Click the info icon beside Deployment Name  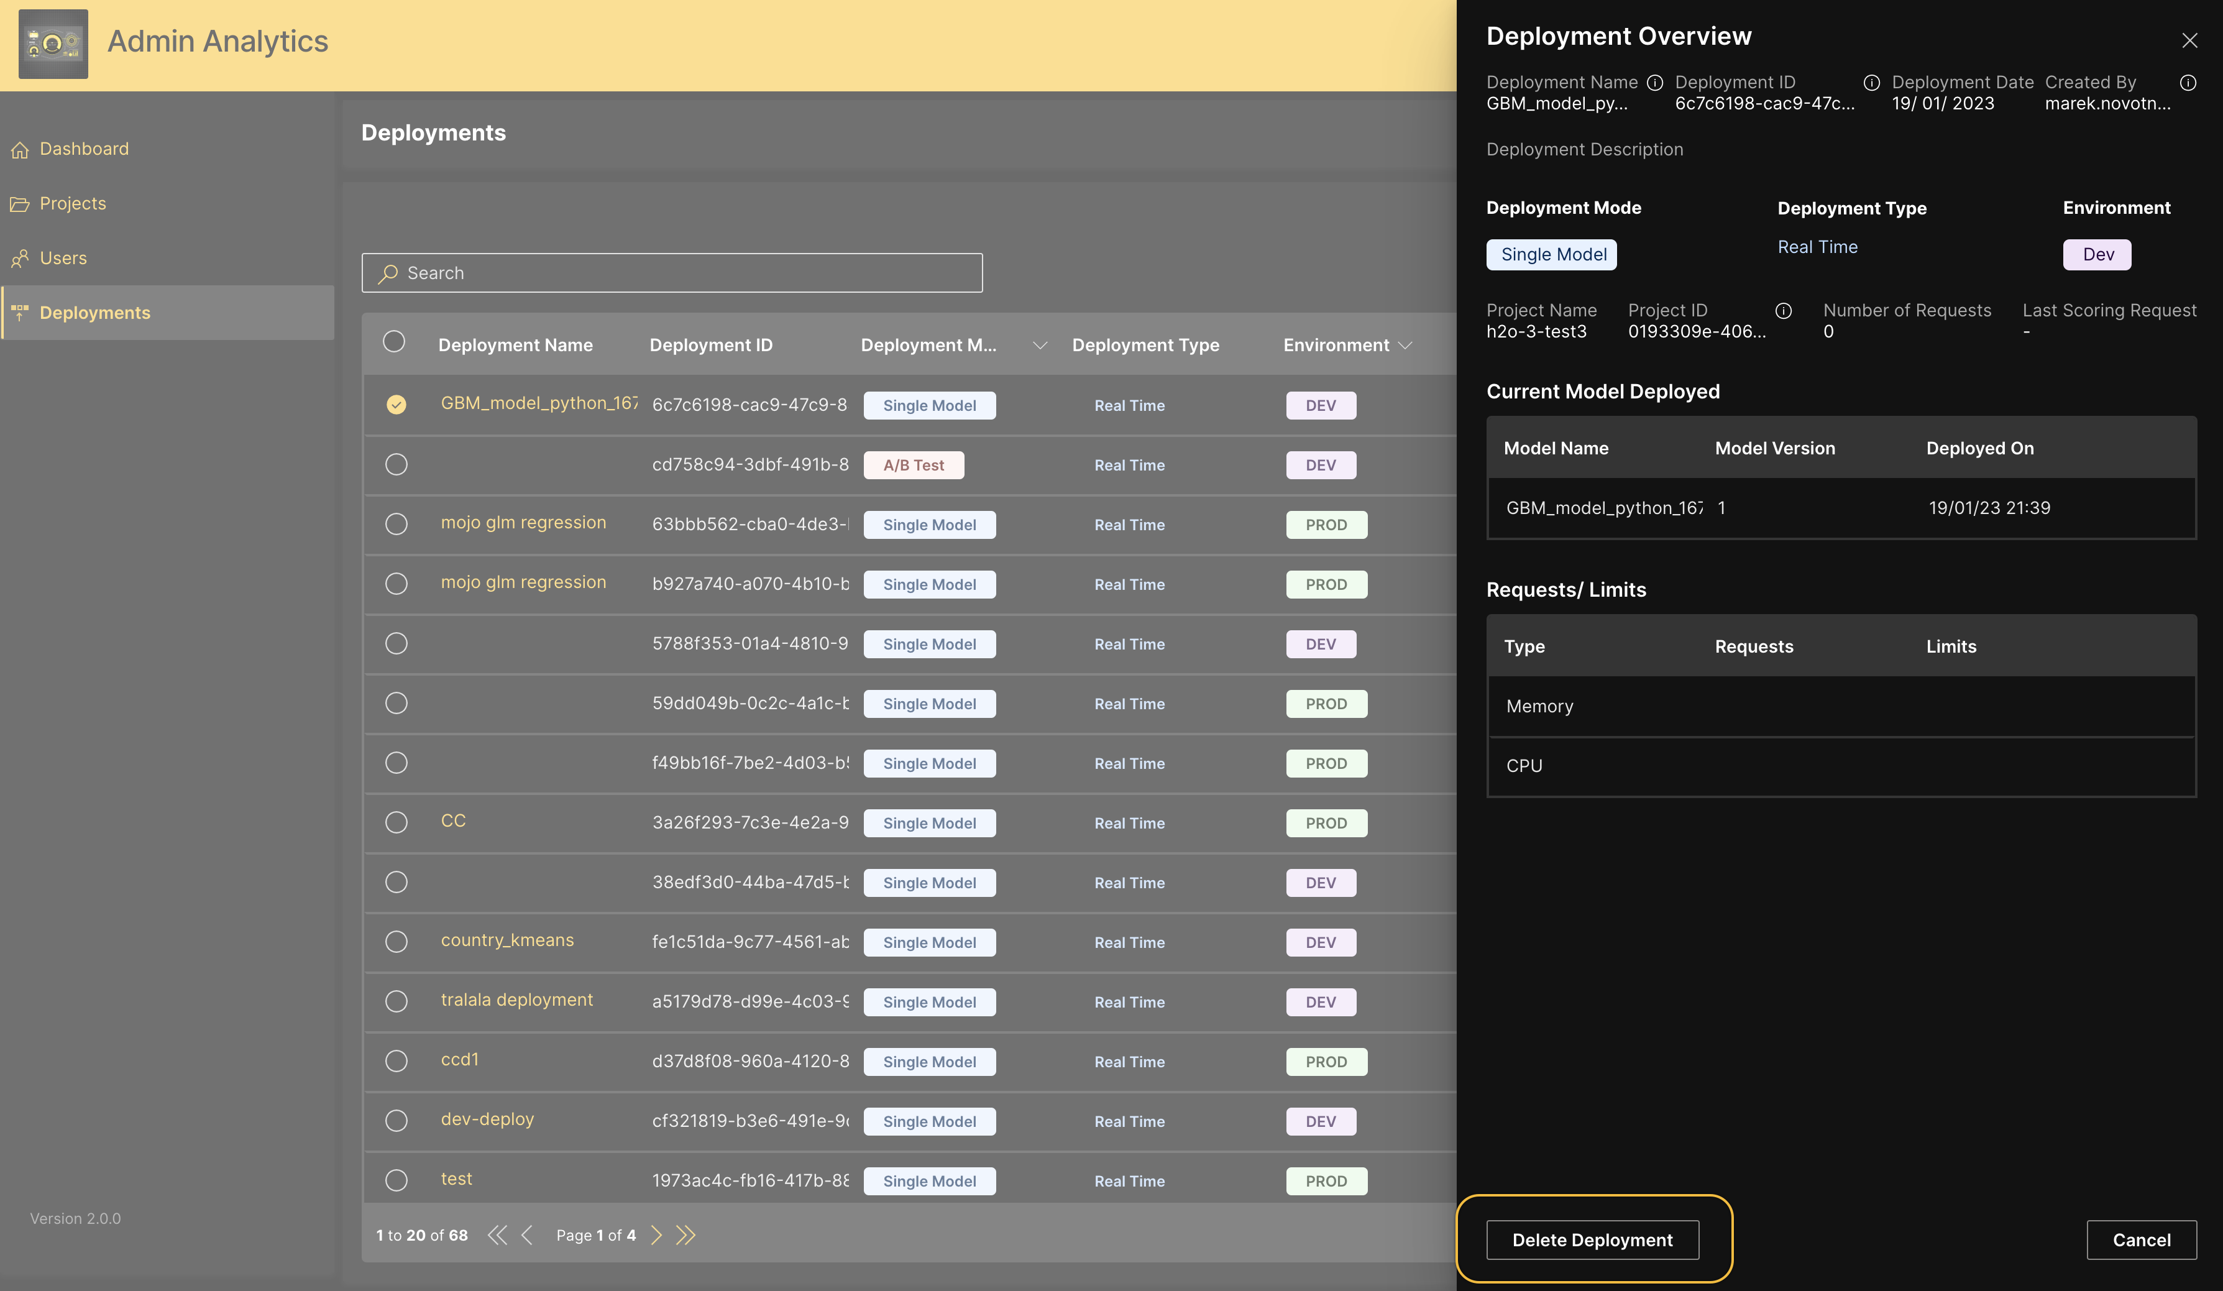[x=1655, y=82]
